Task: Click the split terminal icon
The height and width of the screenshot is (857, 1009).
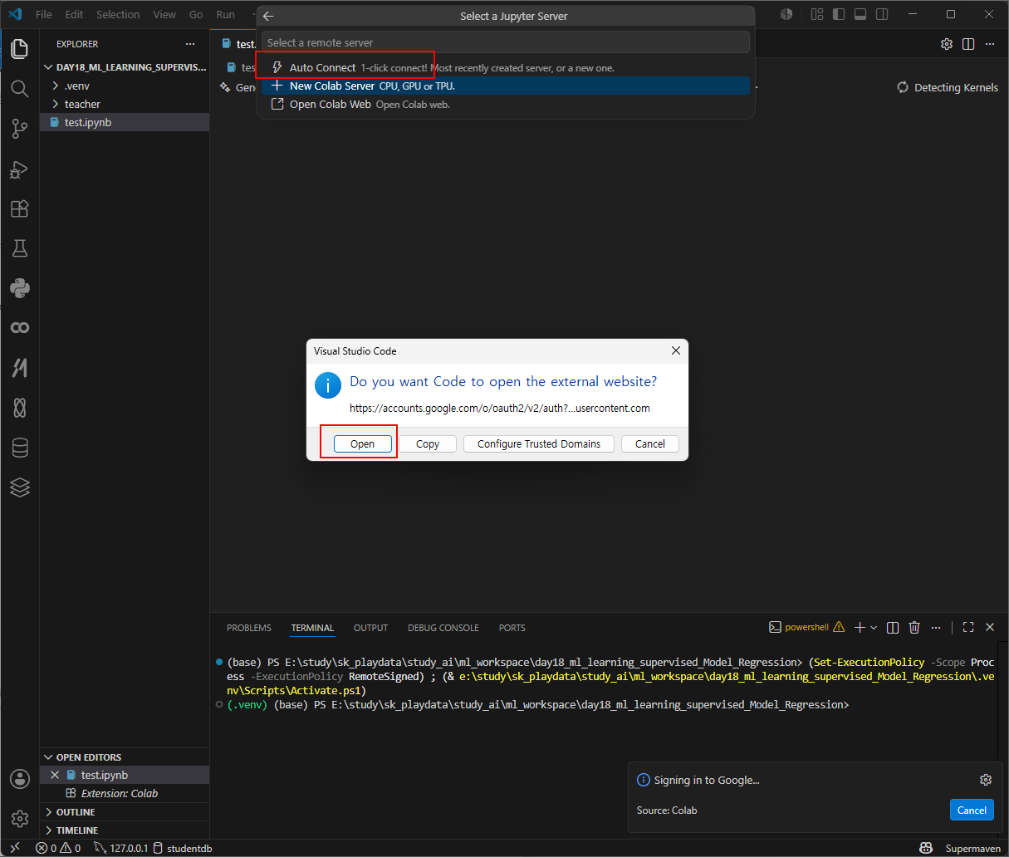Action: 893,628
